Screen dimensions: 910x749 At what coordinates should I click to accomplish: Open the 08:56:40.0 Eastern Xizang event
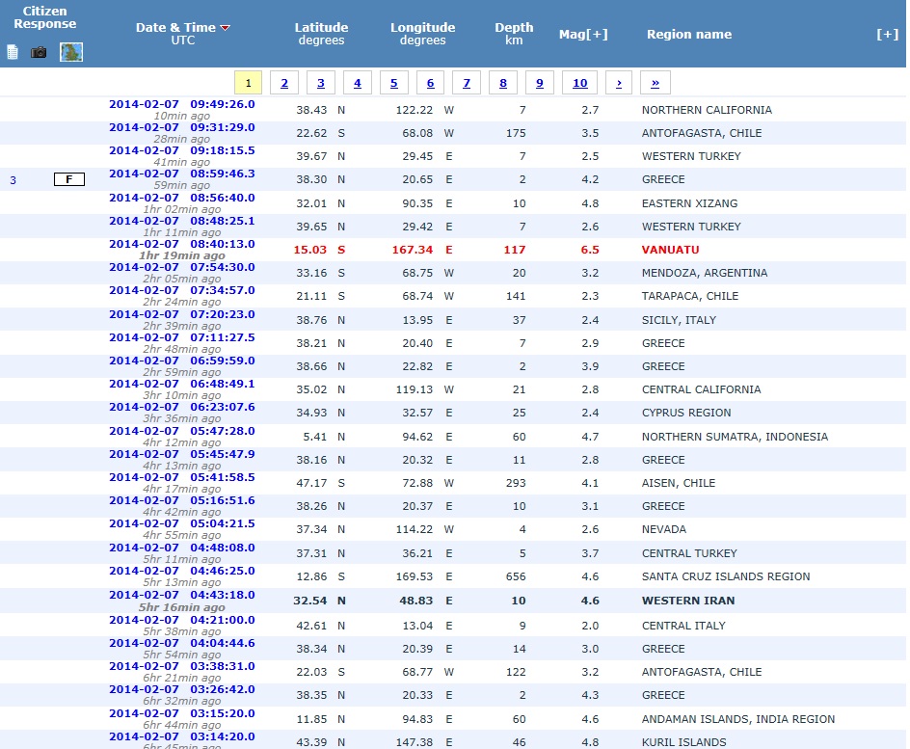click(181, 198)
